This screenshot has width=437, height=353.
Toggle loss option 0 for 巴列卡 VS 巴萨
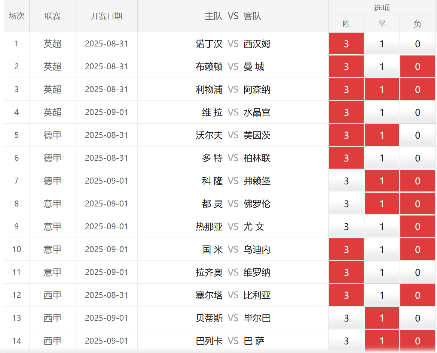tap(418, 341)
